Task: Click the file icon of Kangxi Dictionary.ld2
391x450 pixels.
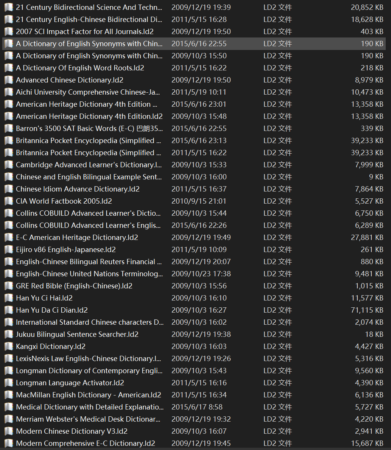Action: [9, 346]
